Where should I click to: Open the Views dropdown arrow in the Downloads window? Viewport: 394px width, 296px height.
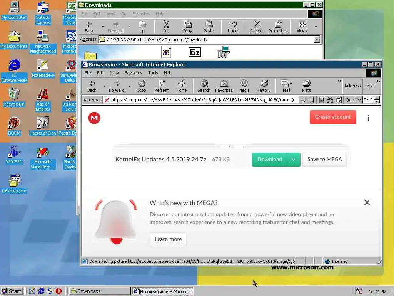[316, 26]
